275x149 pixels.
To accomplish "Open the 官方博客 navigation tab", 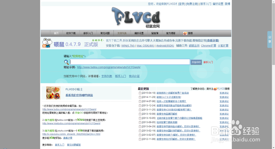I will [x=171, y=33].
